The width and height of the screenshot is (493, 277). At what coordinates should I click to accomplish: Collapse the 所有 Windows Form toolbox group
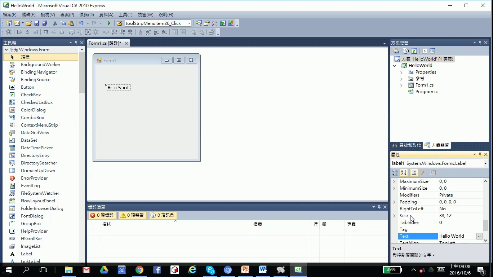coord(6,50)
